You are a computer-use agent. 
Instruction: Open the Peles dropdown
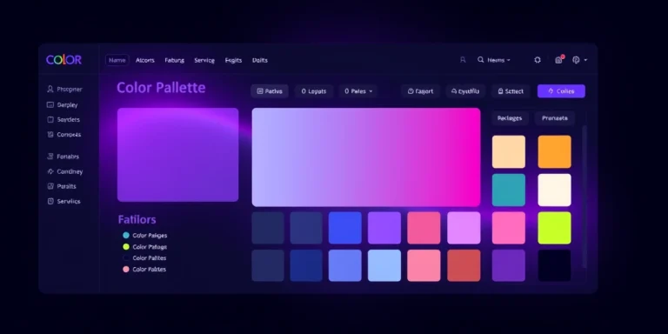358,91
